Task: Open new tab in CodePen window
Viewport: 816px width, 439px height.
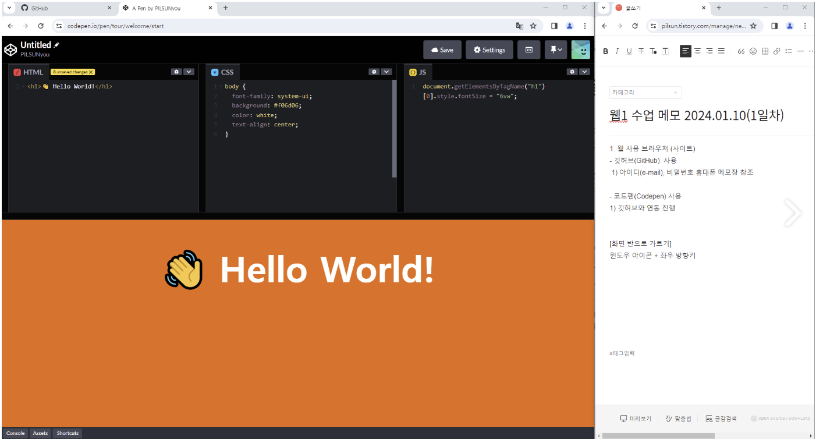Action: click(x=226, y=8)
